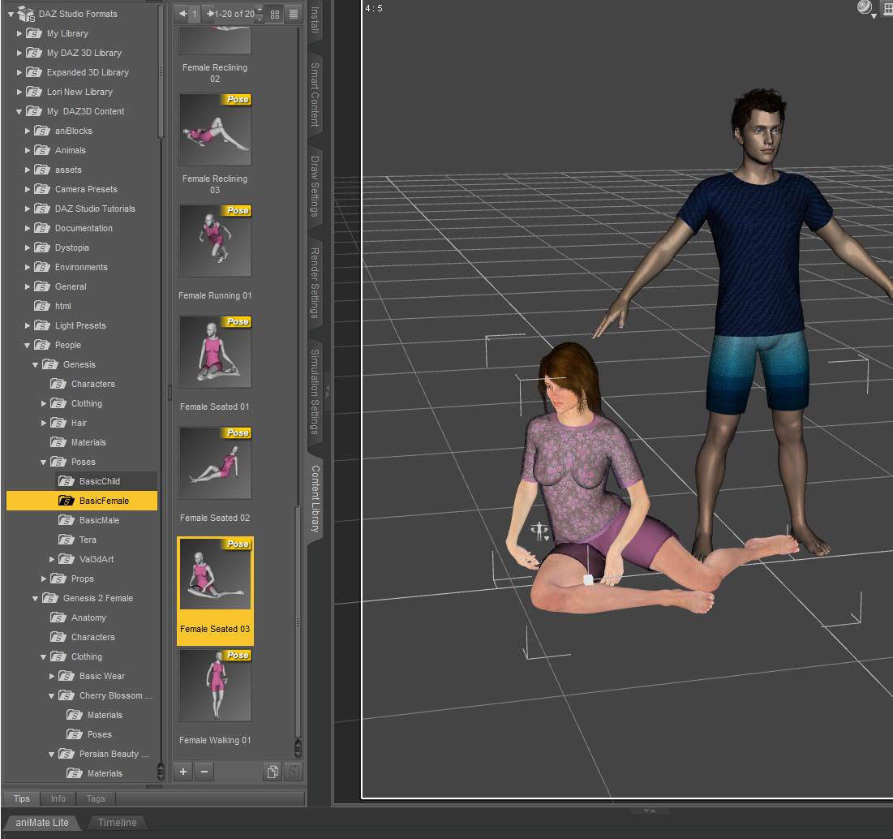This screenshot has width=893, height=839.
Task: Select the Female Running 01 pose thumbnail
Action: (x=215, y=241)
